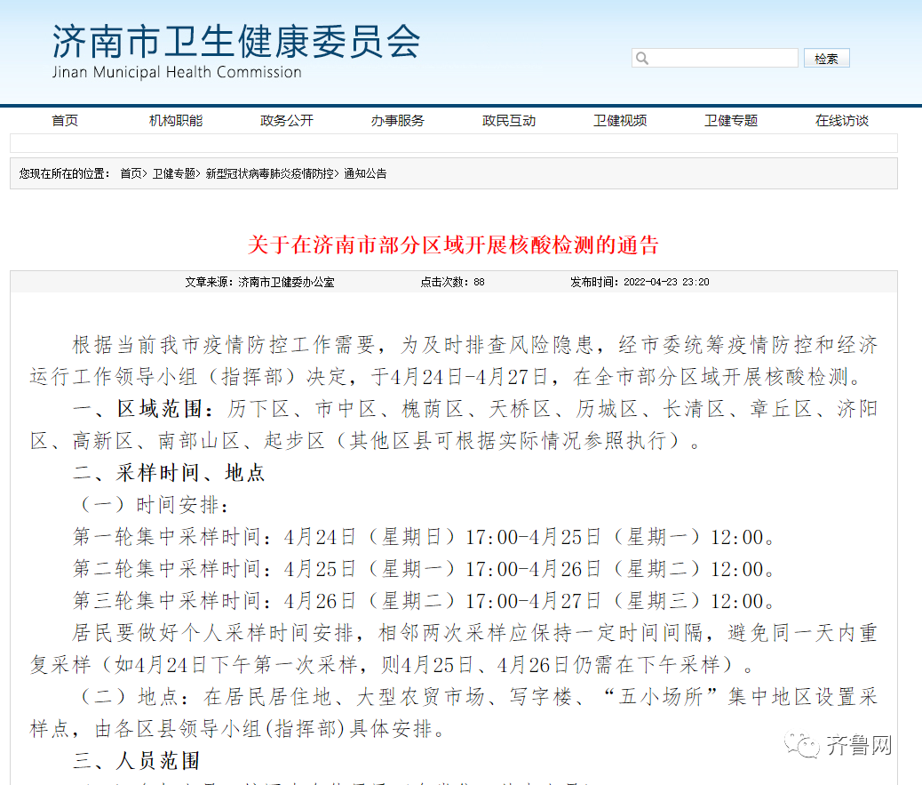Open the 首页 navigation menu item
The width and height of the screenshot is (922, 785).
click(64, 120)
